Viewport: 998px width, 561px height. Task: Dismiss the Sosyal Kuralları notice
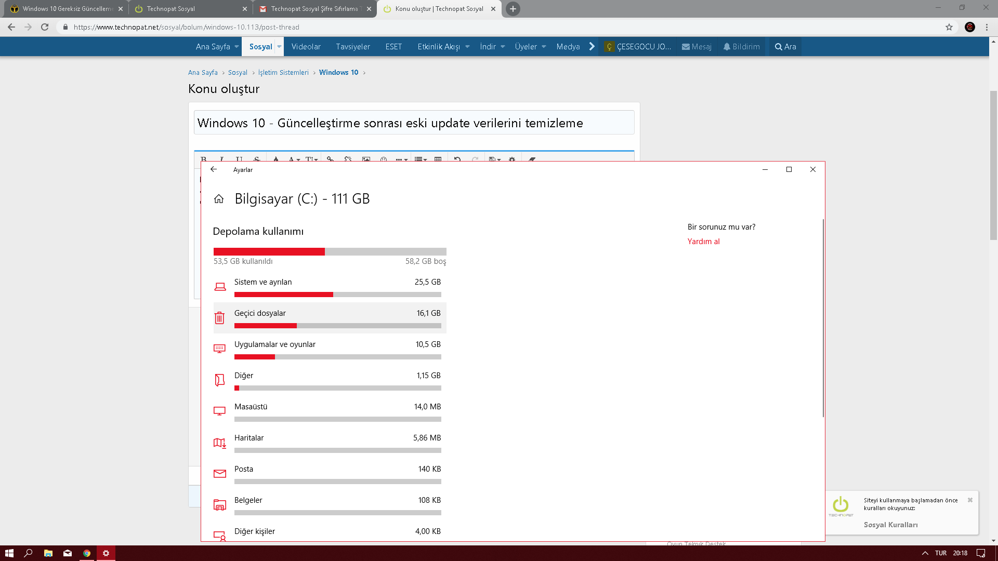coord(970,500)
